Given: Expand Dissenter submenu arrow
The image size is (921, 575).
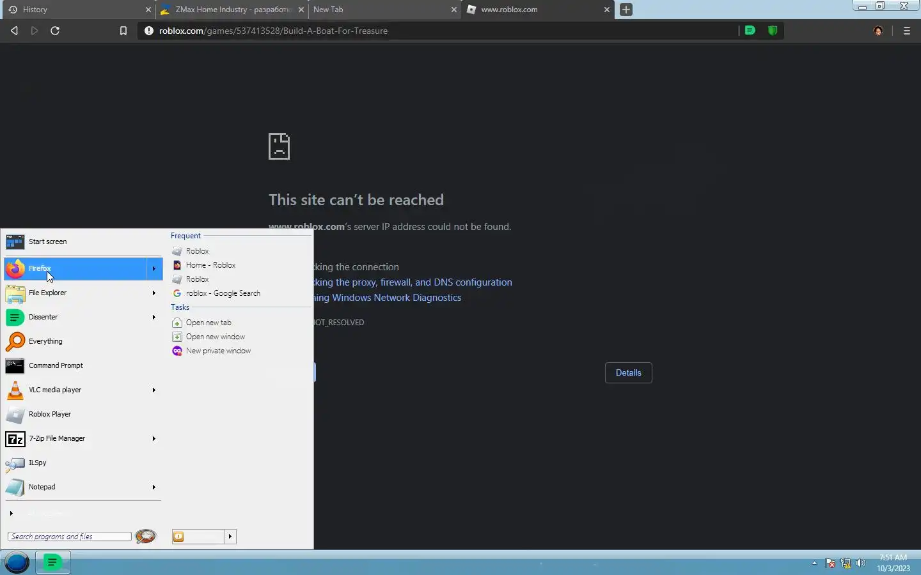Looking at the screenshot, I should [153, 317].
